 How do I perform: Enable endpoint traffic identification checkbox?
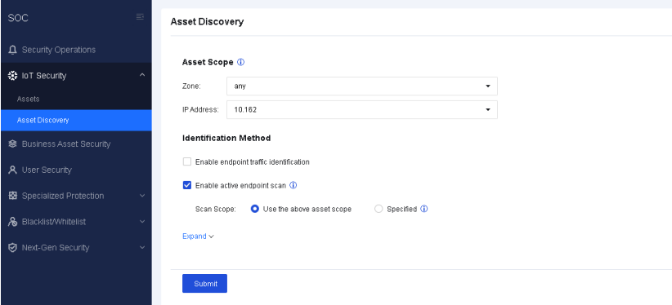tap(187, 161)
